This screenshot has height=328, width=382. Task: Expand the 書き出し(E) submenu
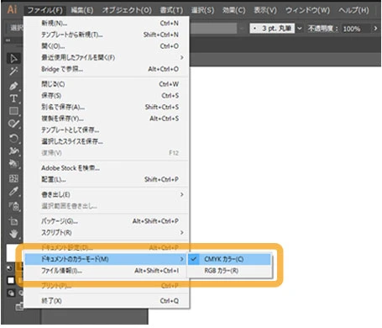coord(107,194)
